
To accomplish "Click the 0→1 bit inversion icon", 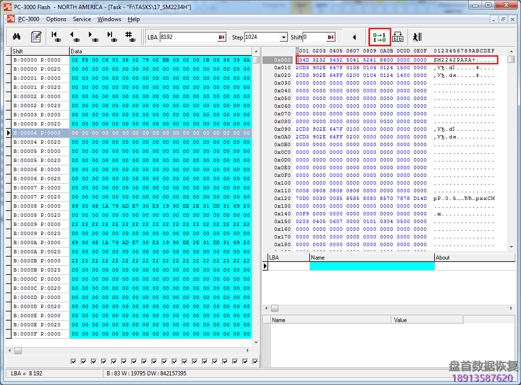I will pos(379,37).
